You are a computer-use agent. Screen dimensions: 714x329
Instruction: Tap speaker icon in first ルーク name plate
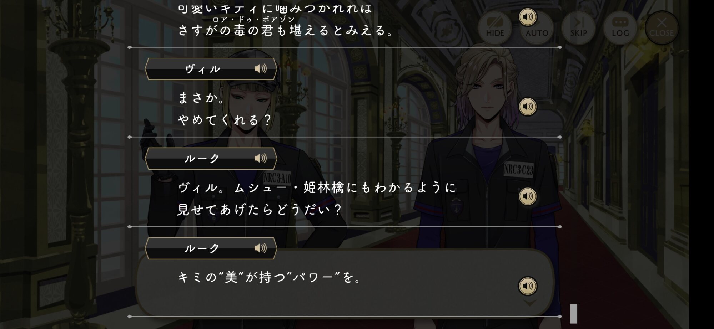pos(261,158)
